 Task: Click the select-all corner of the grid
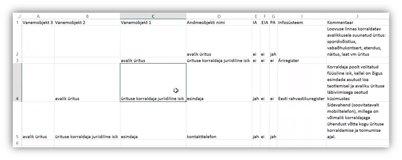(17, 16)
